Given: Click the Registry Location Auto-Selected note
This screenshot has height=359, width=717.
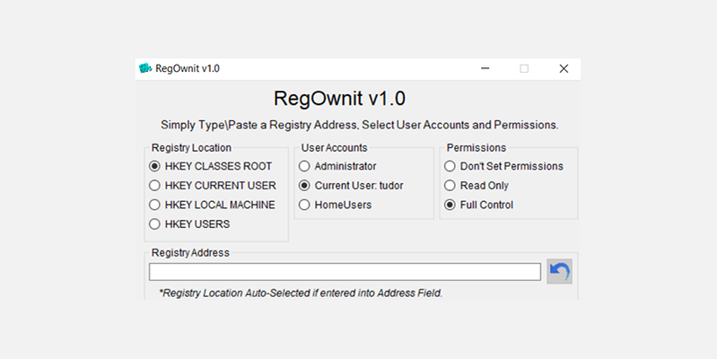Looking at the screenshot, I should click(301, 293).
